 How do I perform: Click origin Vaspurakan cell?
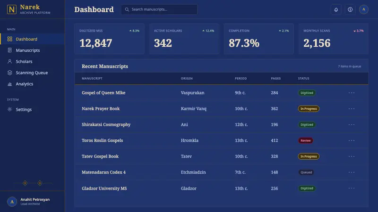pyautogui.click(x=193, y=93)
